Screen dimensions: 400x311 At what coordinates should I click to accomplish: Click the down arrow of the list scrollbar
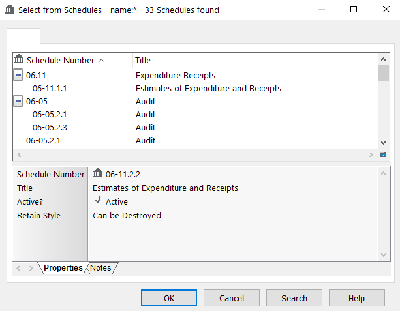coord(383,142)
